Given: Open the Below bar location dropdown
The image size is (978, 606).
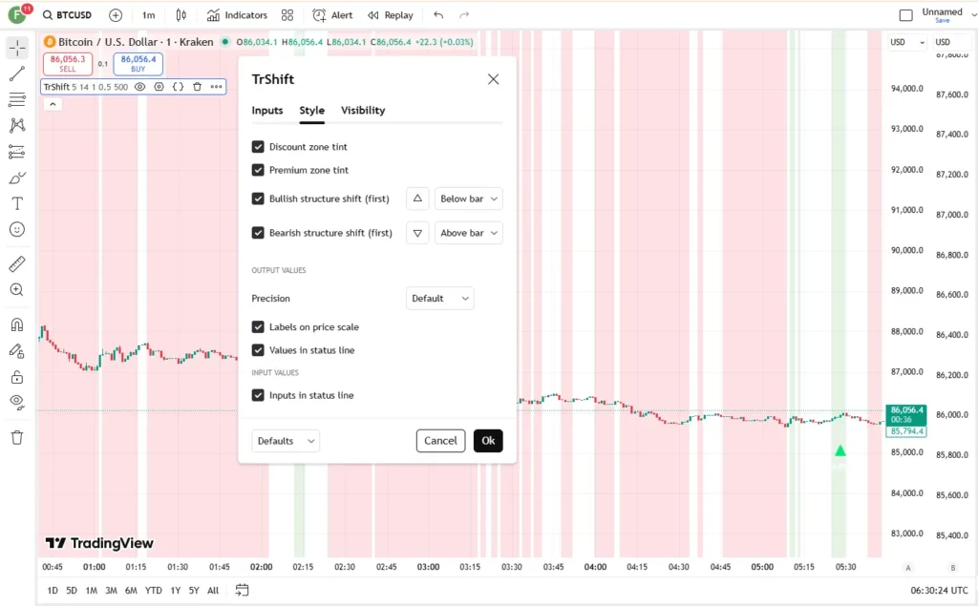Looking at the screenshot, I should [468, 199].
